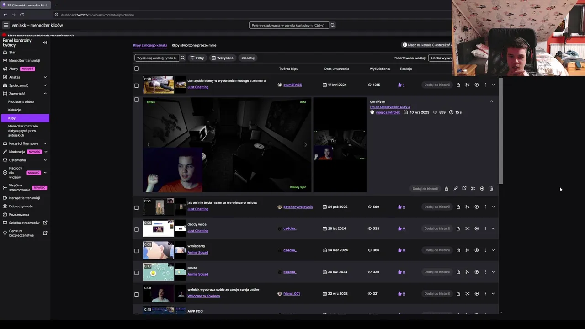Click the Wszystkie date filter button

pyautogui.click(x=223, y=58)
